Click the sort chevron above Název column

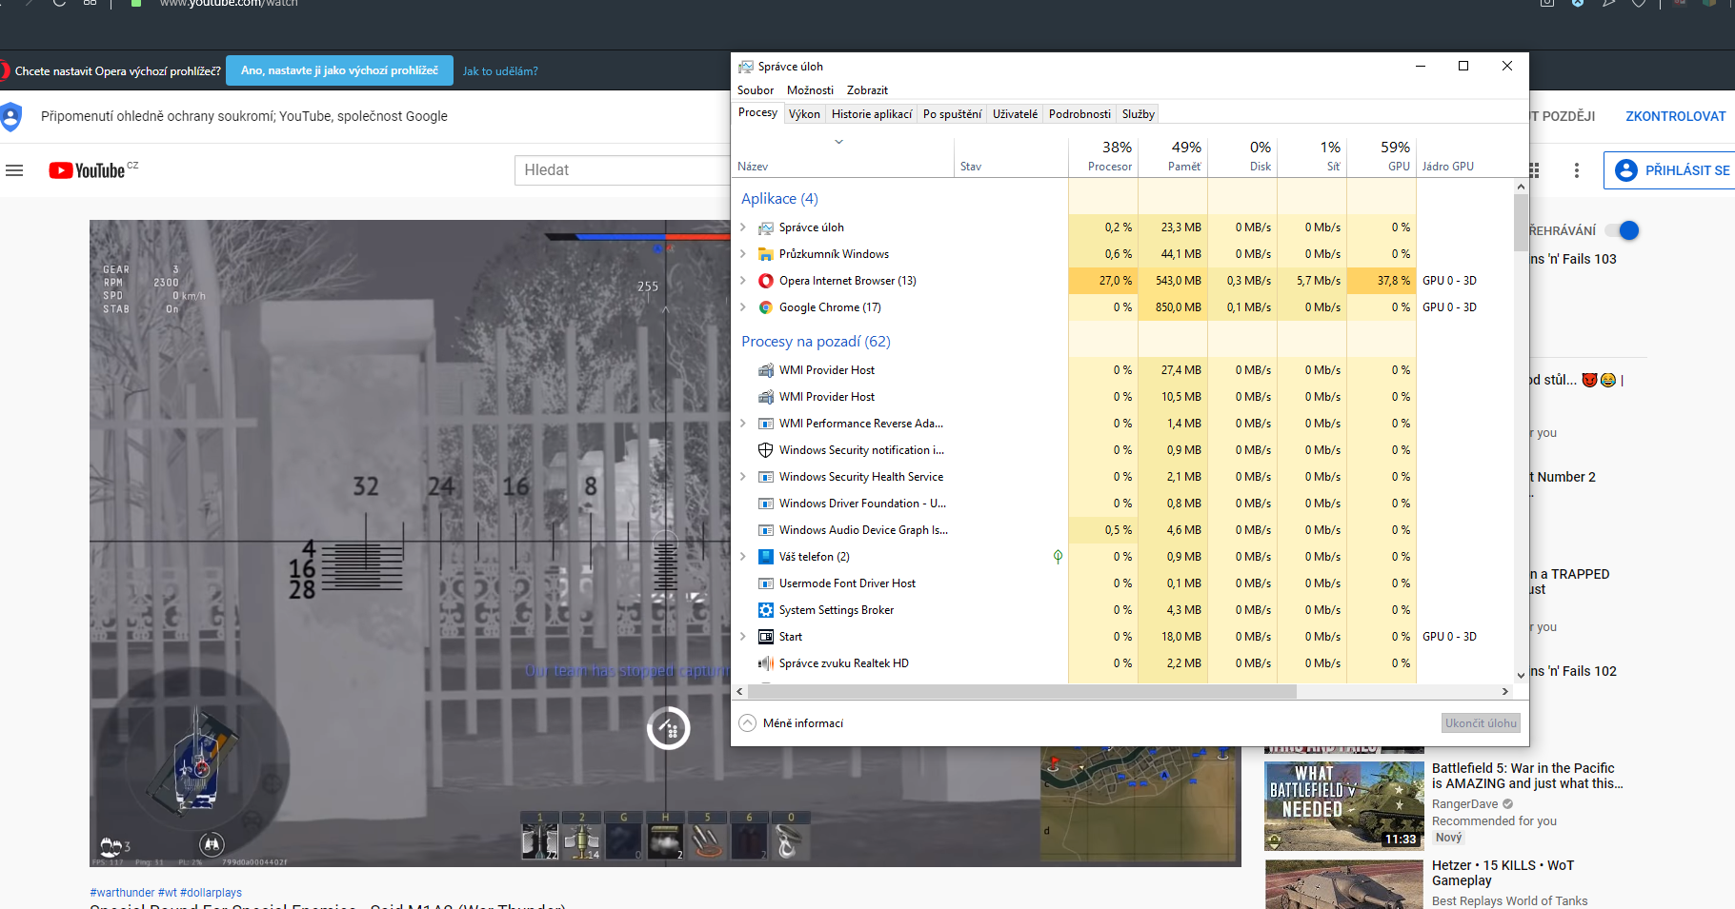pos(839,142)
